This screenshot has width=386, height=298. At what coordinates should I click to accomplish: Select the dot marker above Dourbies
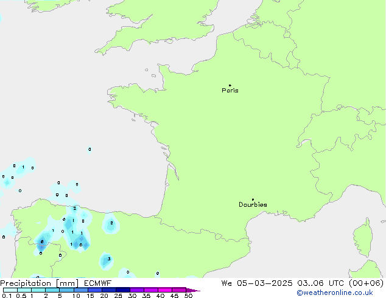[253, 199]
